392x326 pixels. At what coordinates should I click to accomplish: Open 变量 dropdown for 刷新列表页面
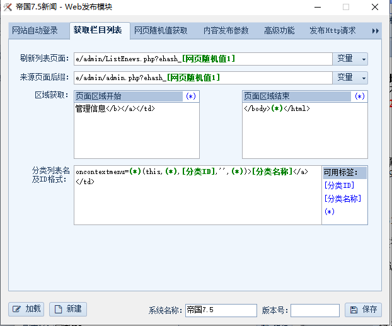(350, 59)
